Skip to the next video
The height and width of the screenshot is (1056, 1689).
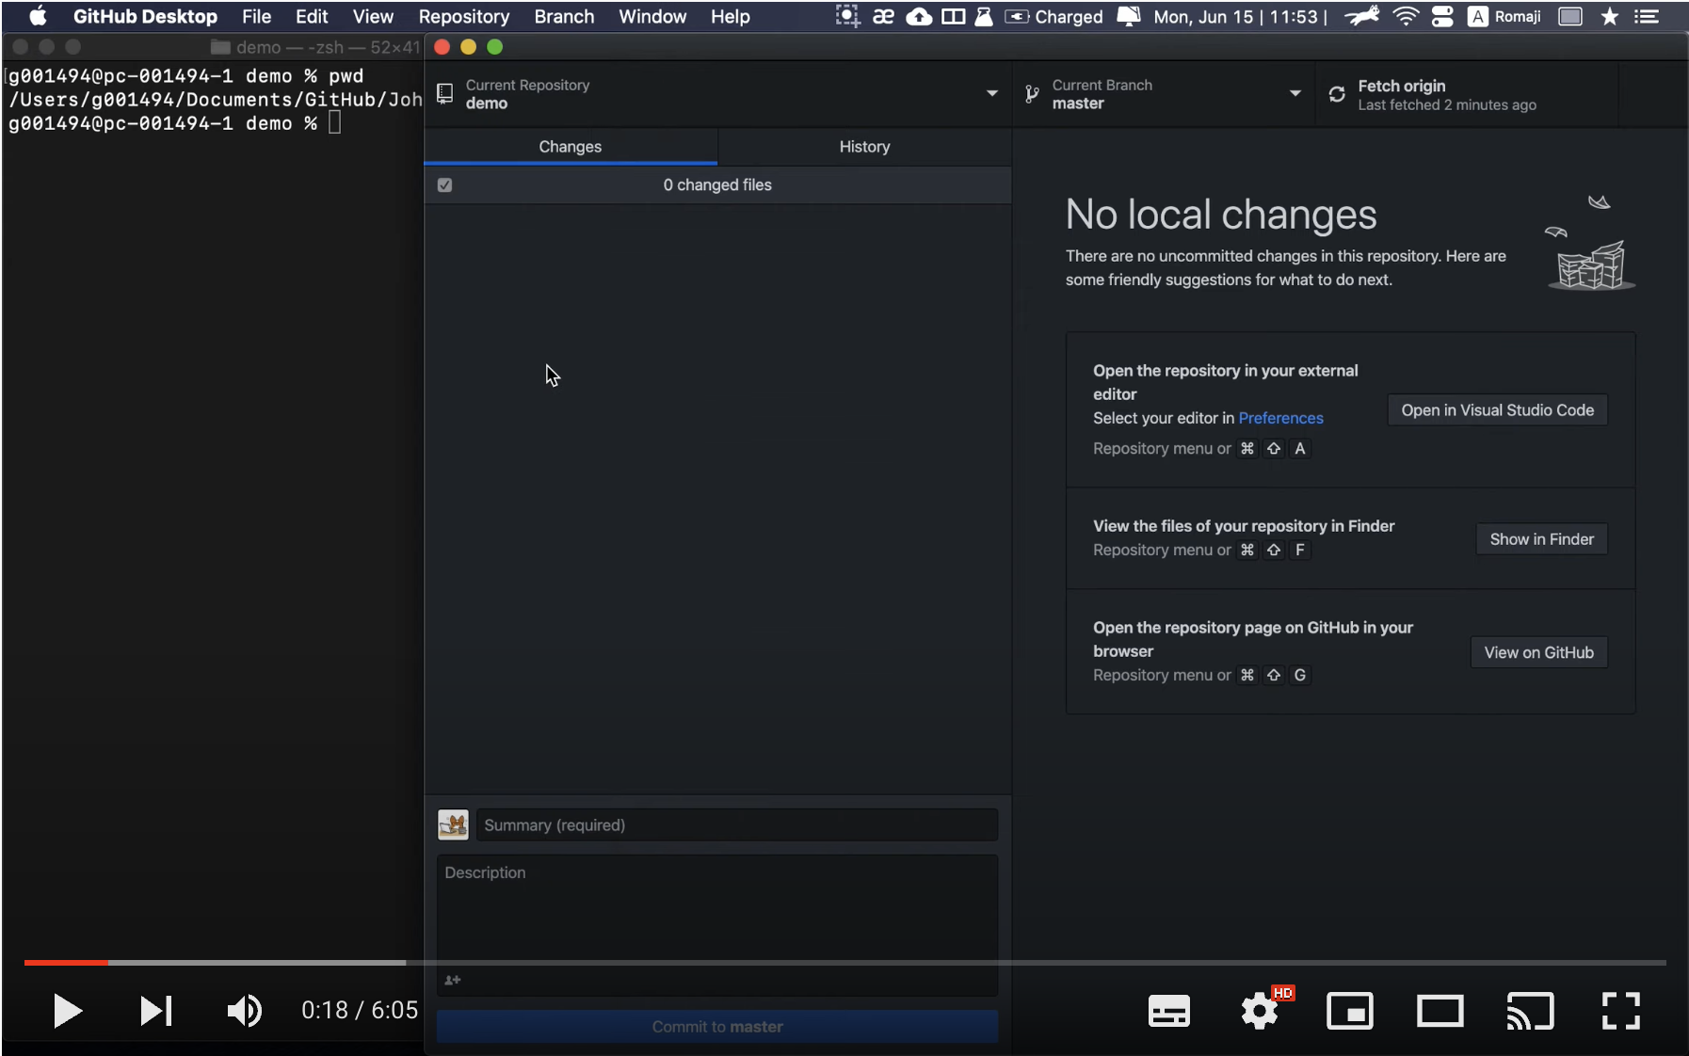pyautogui.click(x=155, y=1011)
